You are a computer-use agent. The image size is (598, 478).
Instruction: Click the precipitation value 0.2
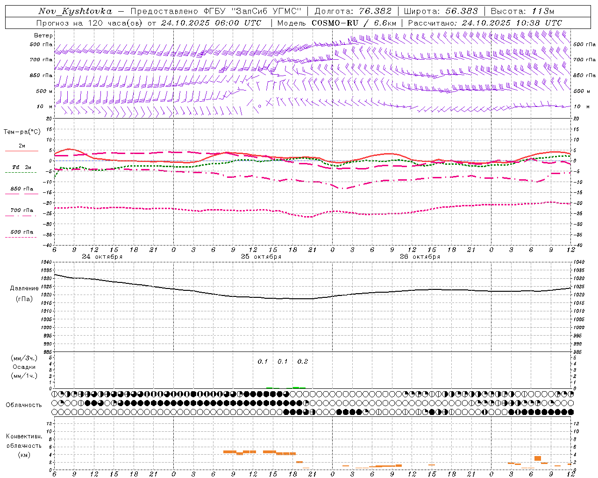[303, 361]
